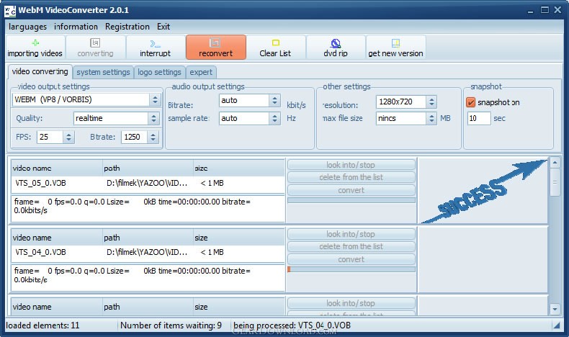Open the dvd rip tool
Image resolution: width=569 pixels, height=337 pixels.
click(x=336, y=48)
